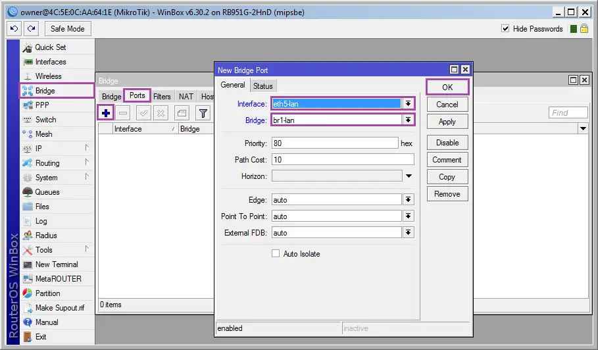Viewport: 598px width, 350px height.
Task: Open Bridge in the sidebar
Action: coord(57,91)
